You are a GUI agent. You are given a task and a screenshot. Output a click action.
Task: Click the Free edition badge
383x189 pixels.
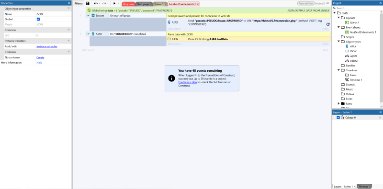coord(306,4)
